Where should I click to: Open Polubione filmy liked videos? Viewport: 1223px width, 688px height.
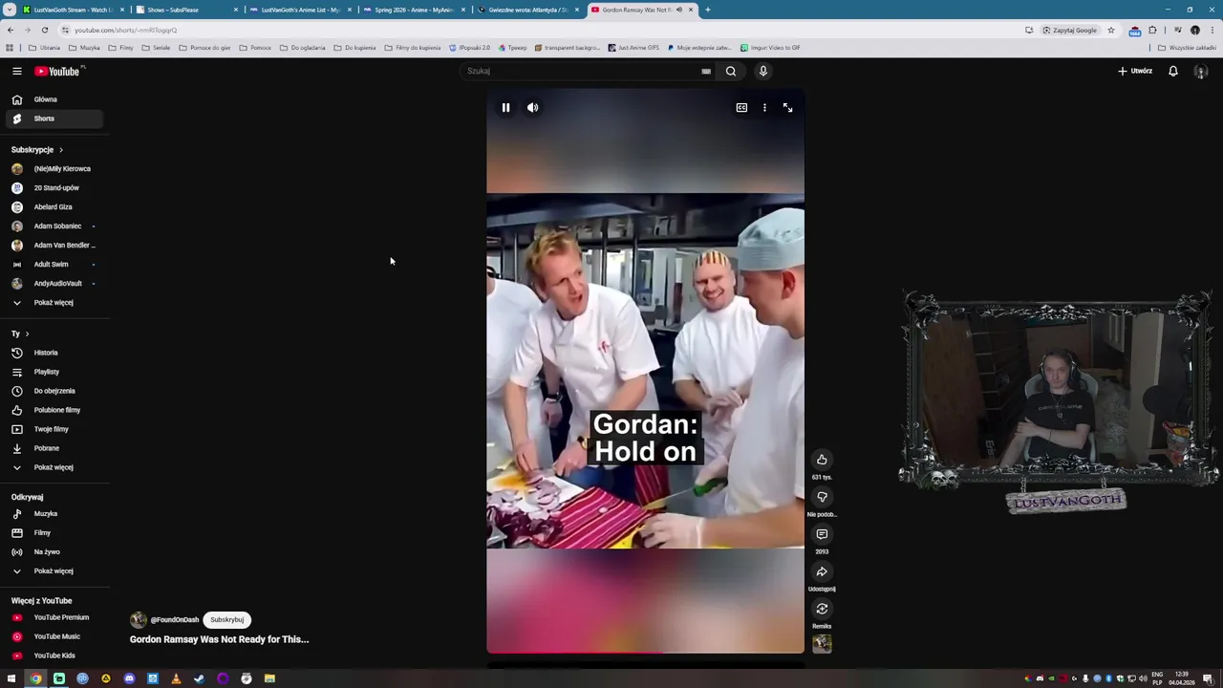(54, 410)
